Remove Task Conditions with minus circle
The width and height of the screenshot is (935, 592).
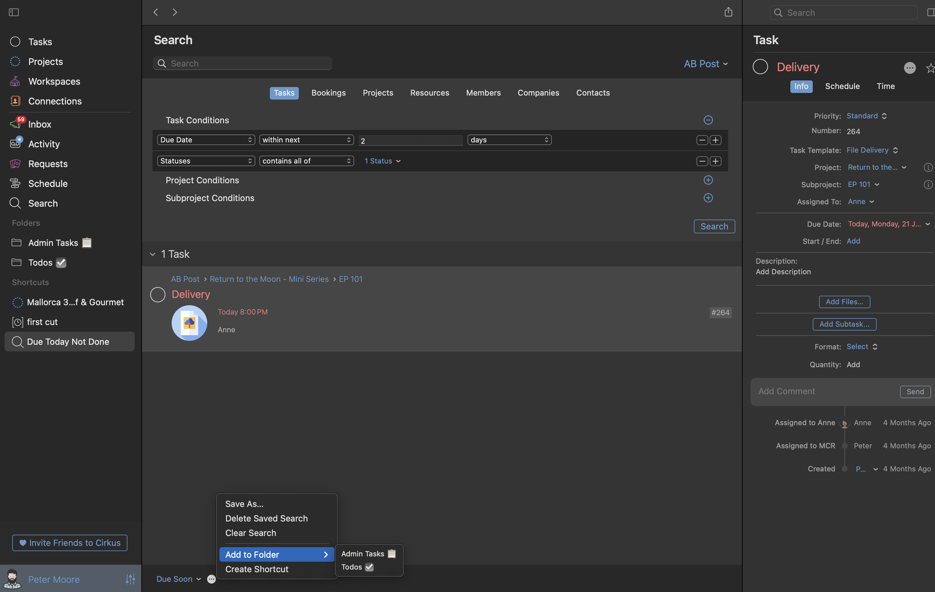pyautogui.click(x=708, y=120)
